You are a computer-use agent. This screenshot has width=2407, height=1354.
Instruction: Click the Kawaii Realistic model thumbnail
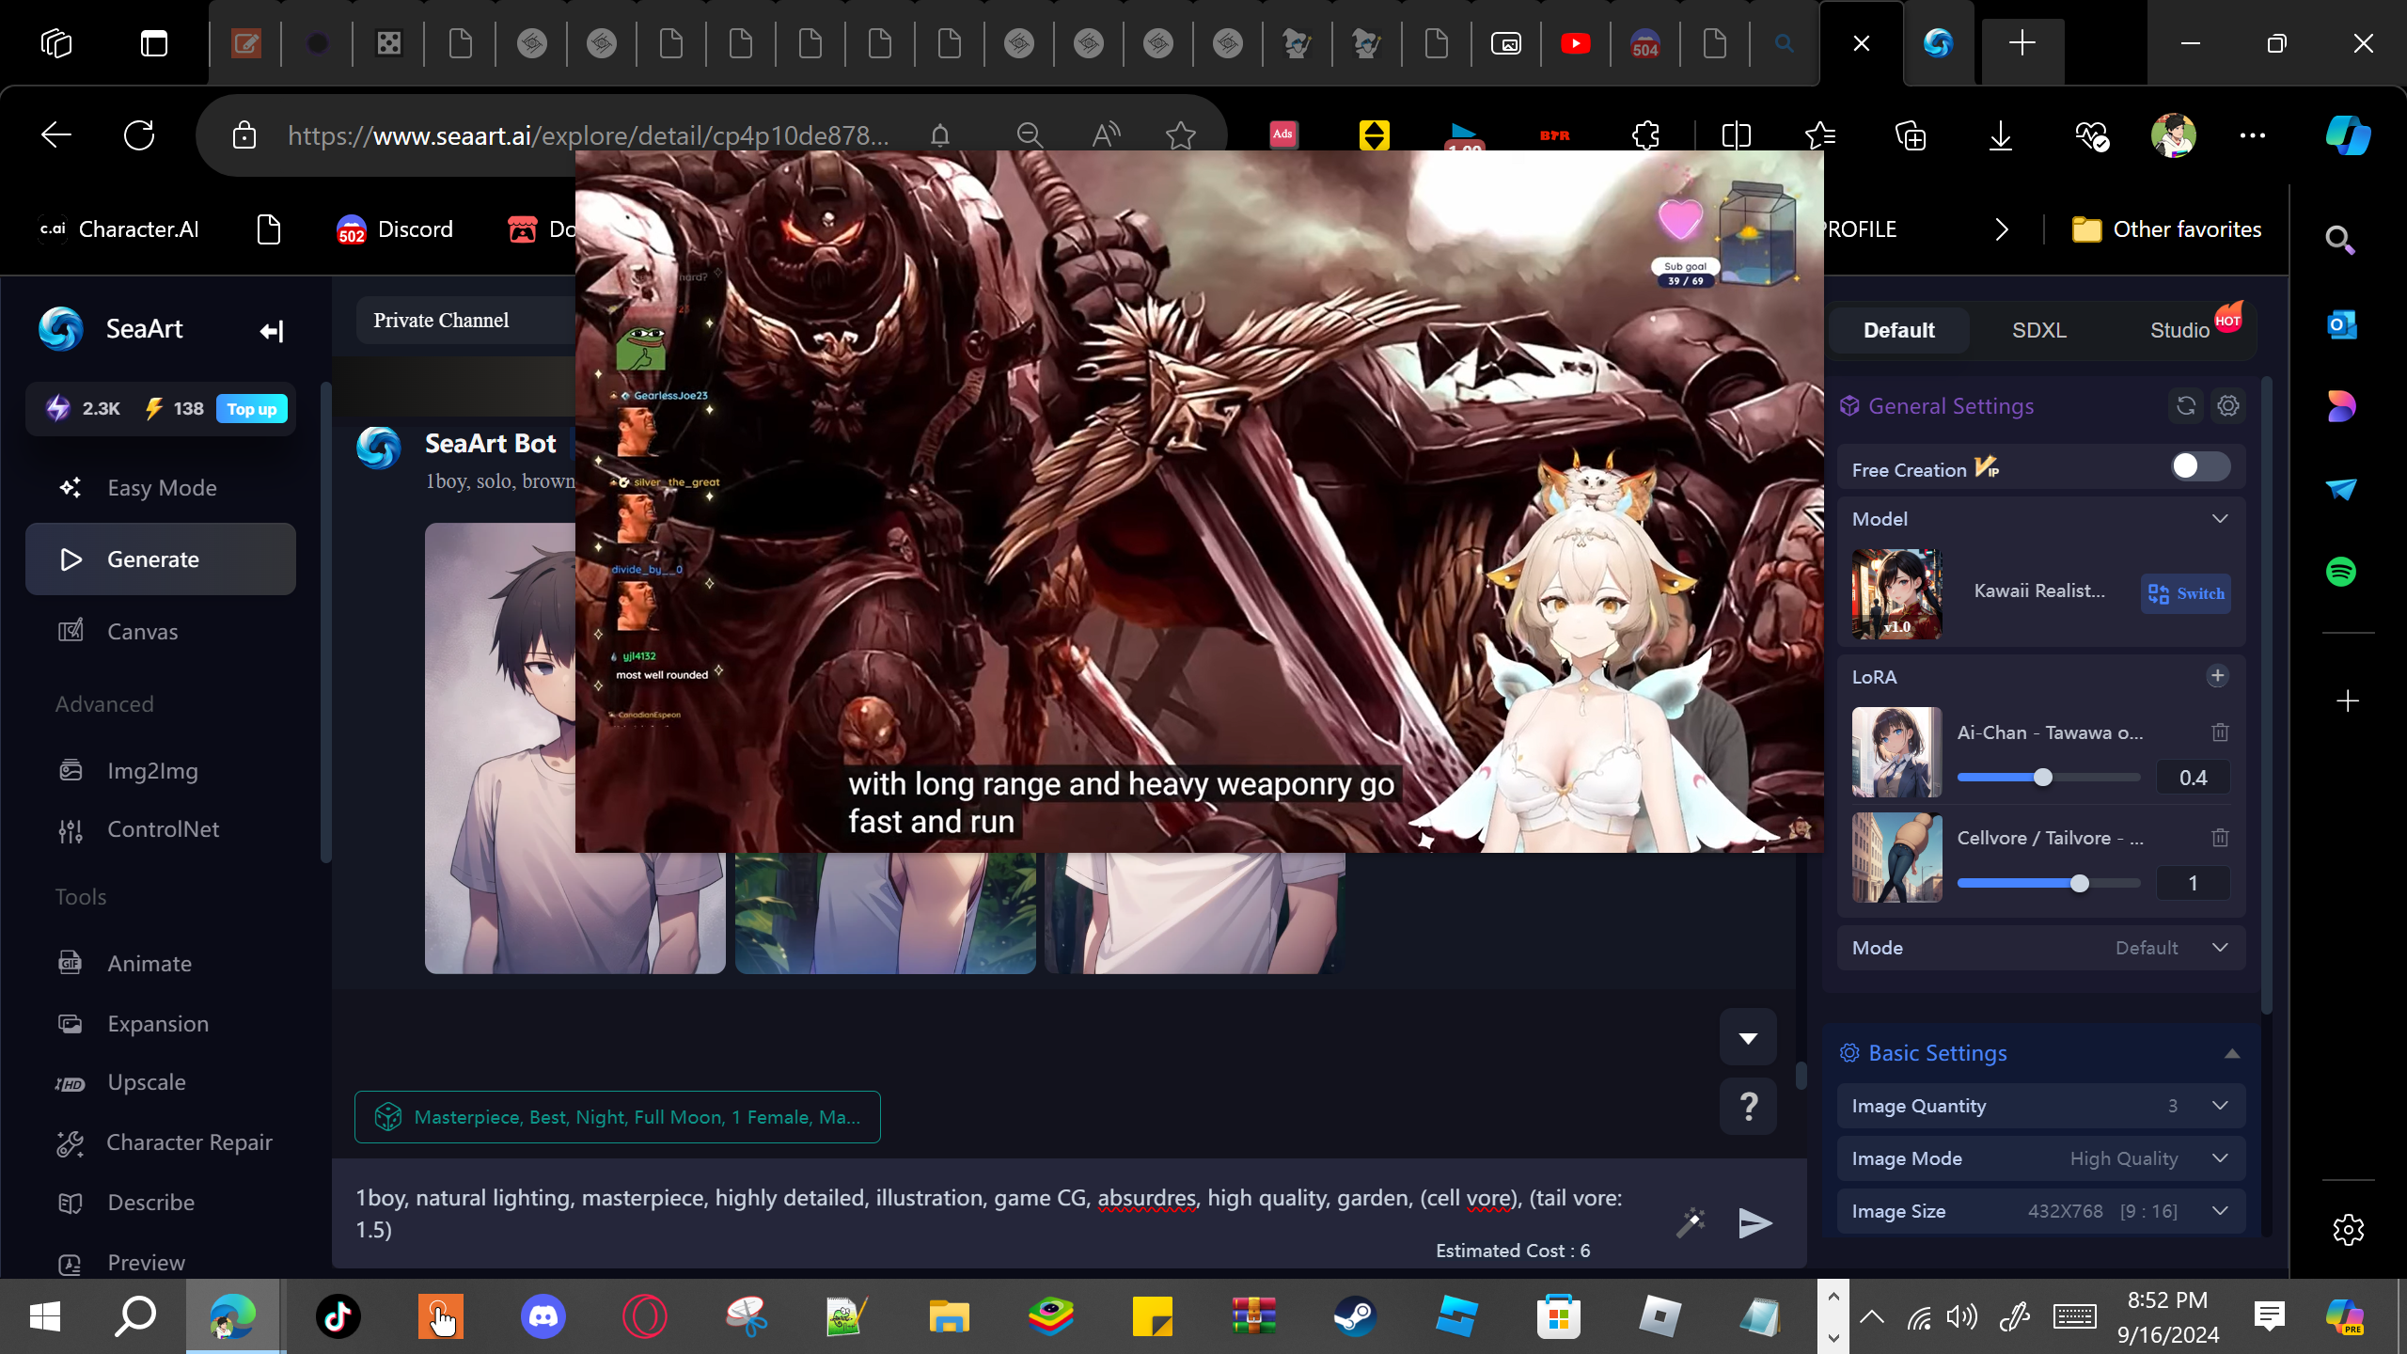[x=1896, y=594]
